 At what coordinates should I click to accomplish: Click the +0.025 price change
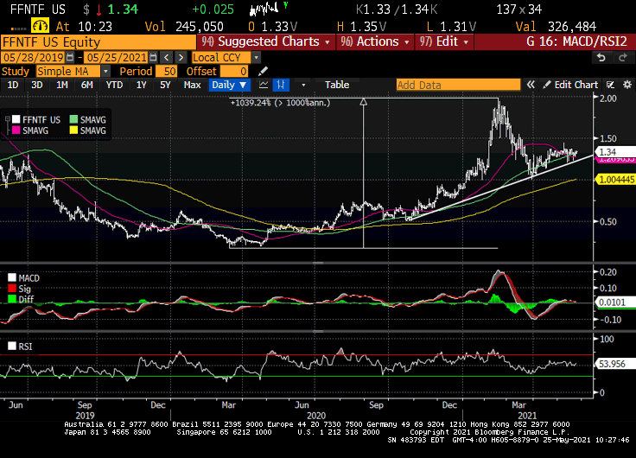(x=213, y=10)
